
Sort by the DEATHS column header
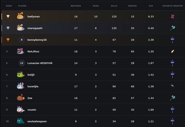click(x=132, y=6)
